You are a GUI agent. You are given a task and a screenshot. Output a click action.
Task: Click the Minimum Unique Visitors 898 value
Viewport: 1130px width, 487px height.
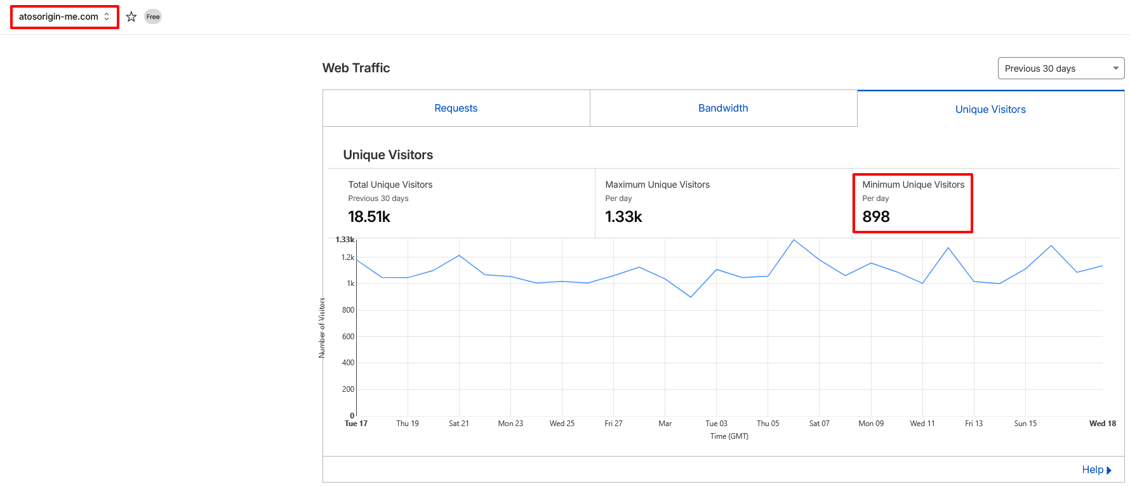click(x=875, y=217)
